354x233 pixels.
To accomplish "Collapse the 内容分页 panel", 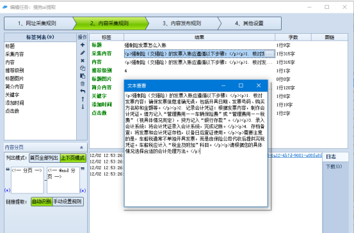I will coord(81,147).
